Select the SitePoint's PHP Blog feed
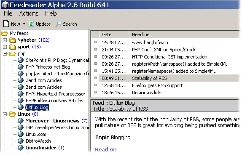This screenshot has height=154, width=242. [x=57, y=60]
